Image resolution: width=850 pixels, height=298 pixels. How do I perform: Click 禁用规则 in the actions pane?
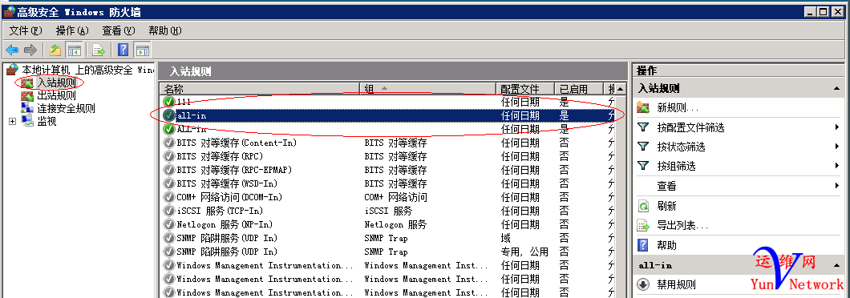676,284
